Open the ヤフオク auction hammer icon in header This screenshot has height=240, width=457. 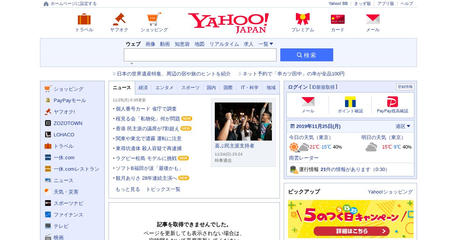[119, 19]
